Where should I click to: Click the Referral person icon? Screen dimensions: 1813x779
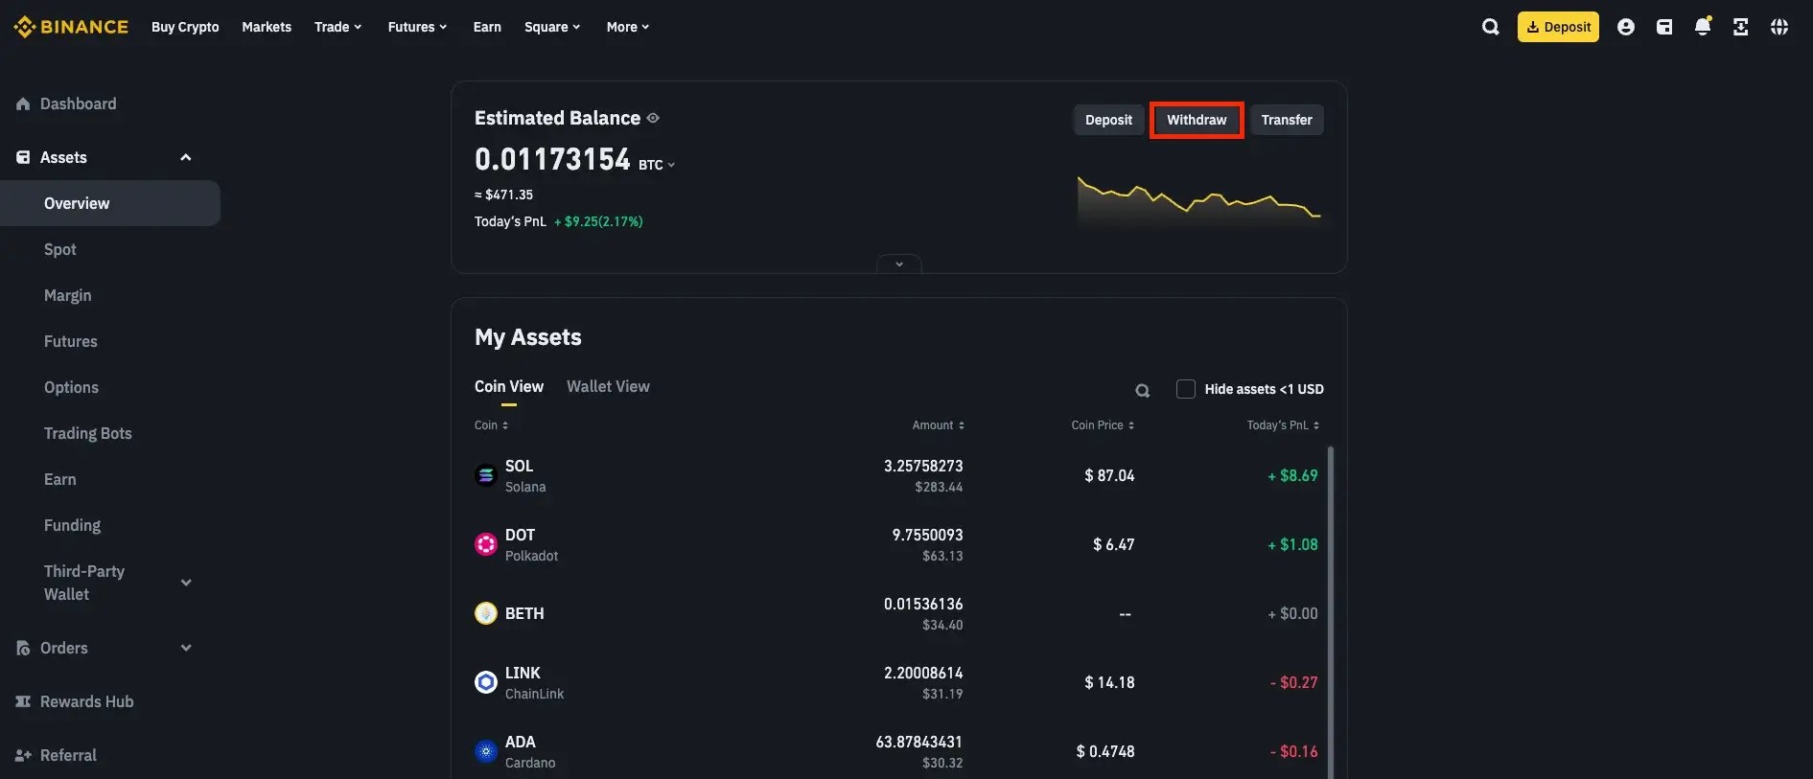23,755
